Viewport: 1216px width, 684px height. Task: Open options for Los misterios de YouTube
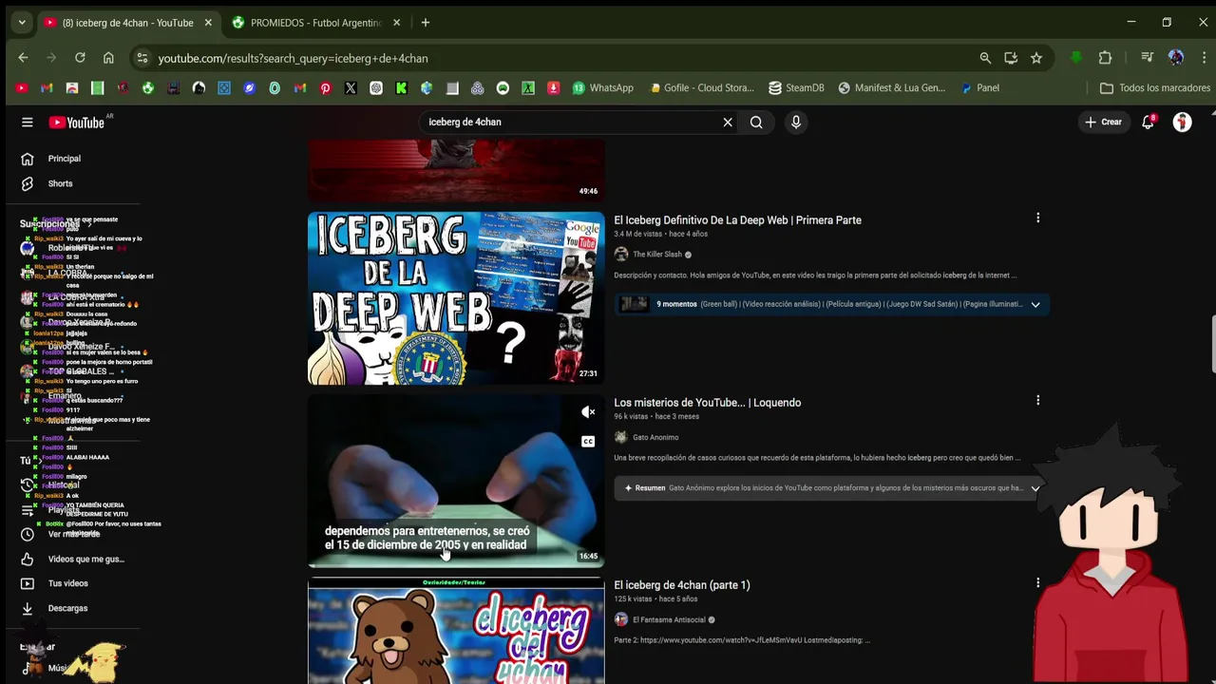(1037, 401)
